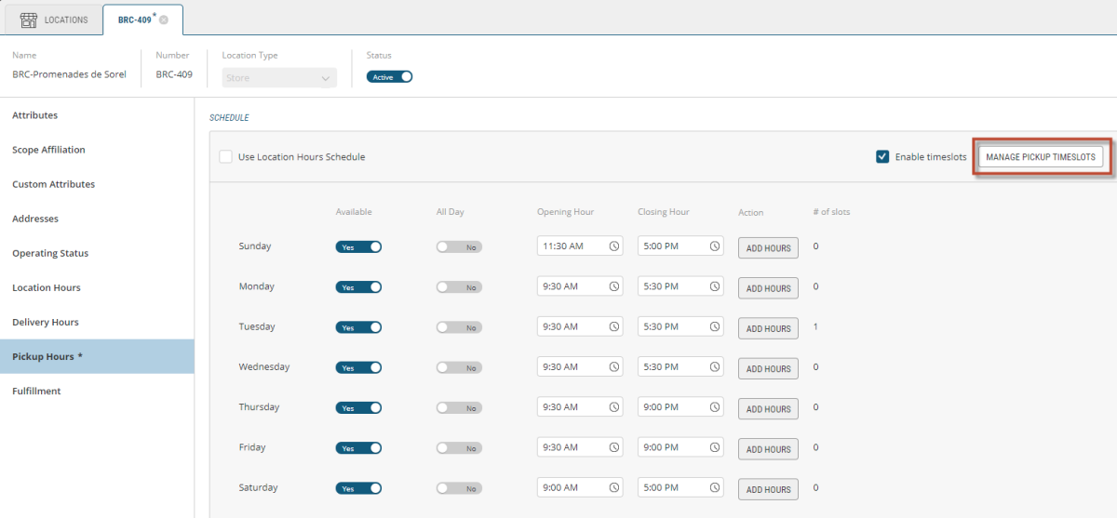The width and height of the screenshot is (1117, 518).
Task: Open time picker for Wednesday's Closing Hour
Action: point(714,366)
